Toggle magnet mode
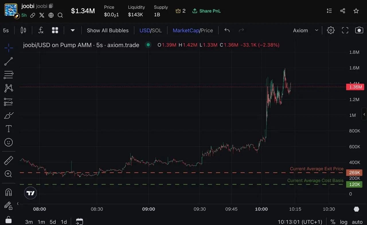 point(9,192)
